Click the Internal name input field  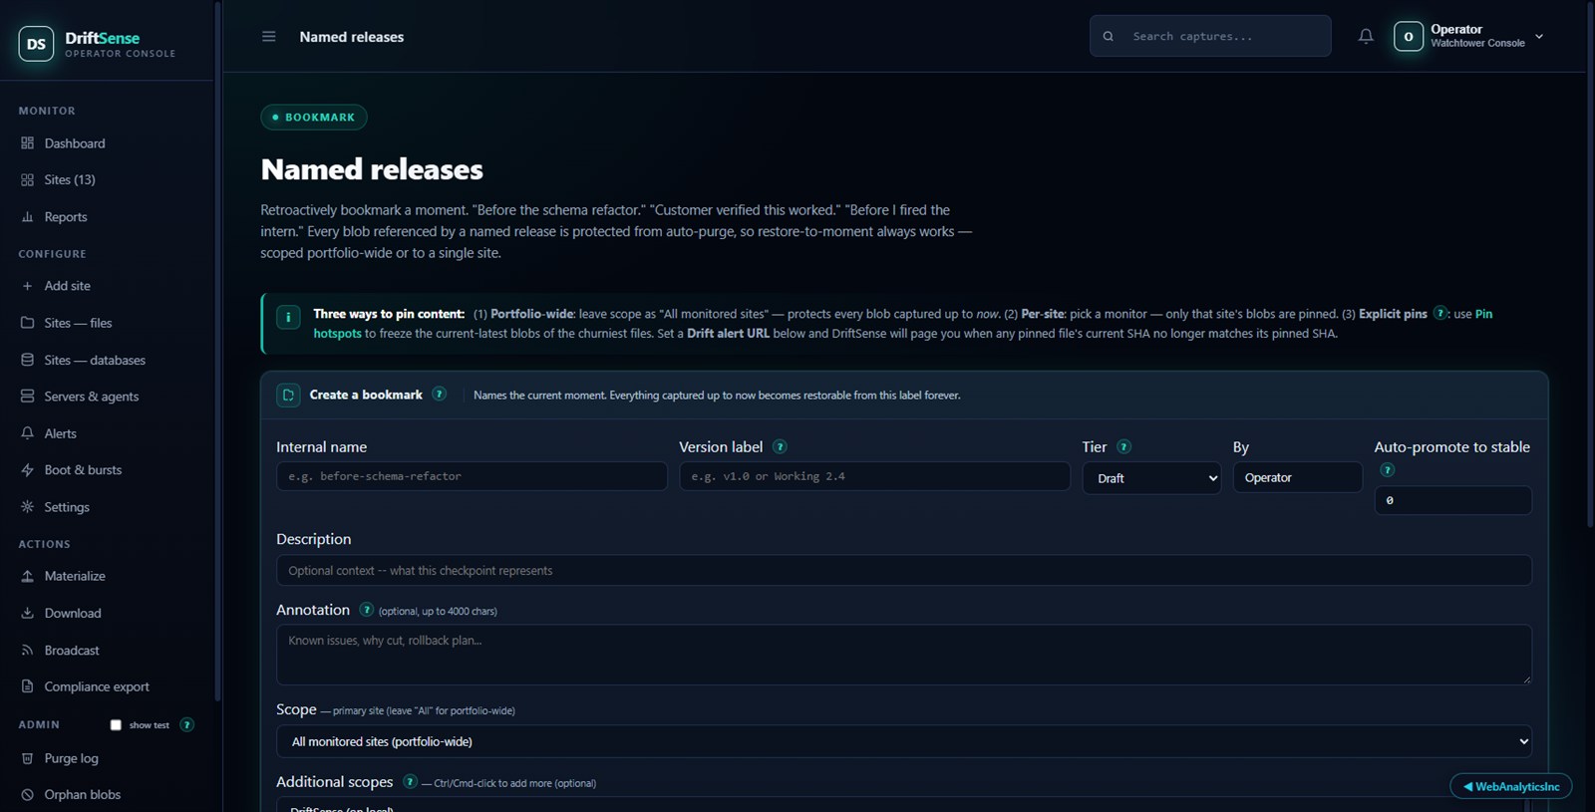tap(472, 476)
